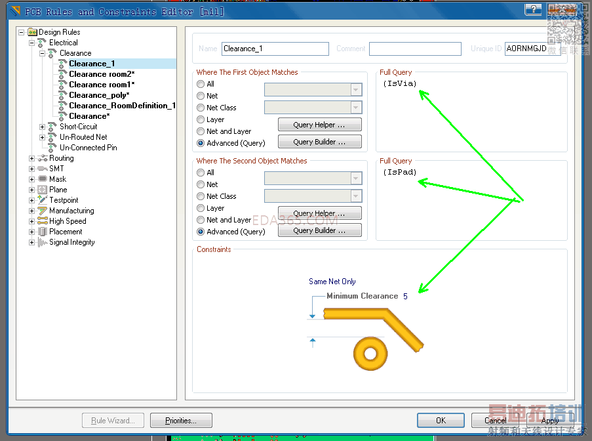Click the first Full Query (IsVia) text
592x441 pixels.
(399, 83)
